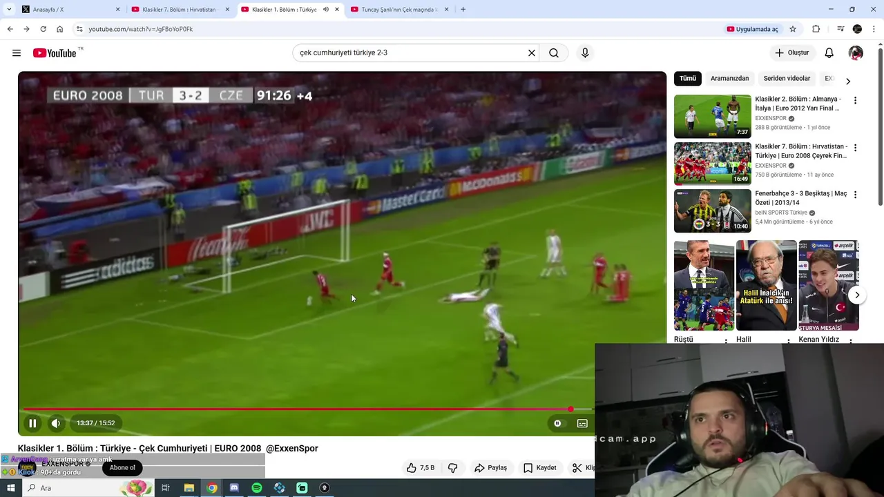Toggle the autoplay switch in the player
The width and height of the screenshot is (884, 497).
pyautogui.click(x=557, y=423)
